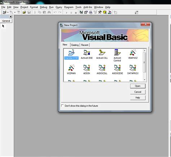Open the Add Form dropdown arrow

point(15,12)
